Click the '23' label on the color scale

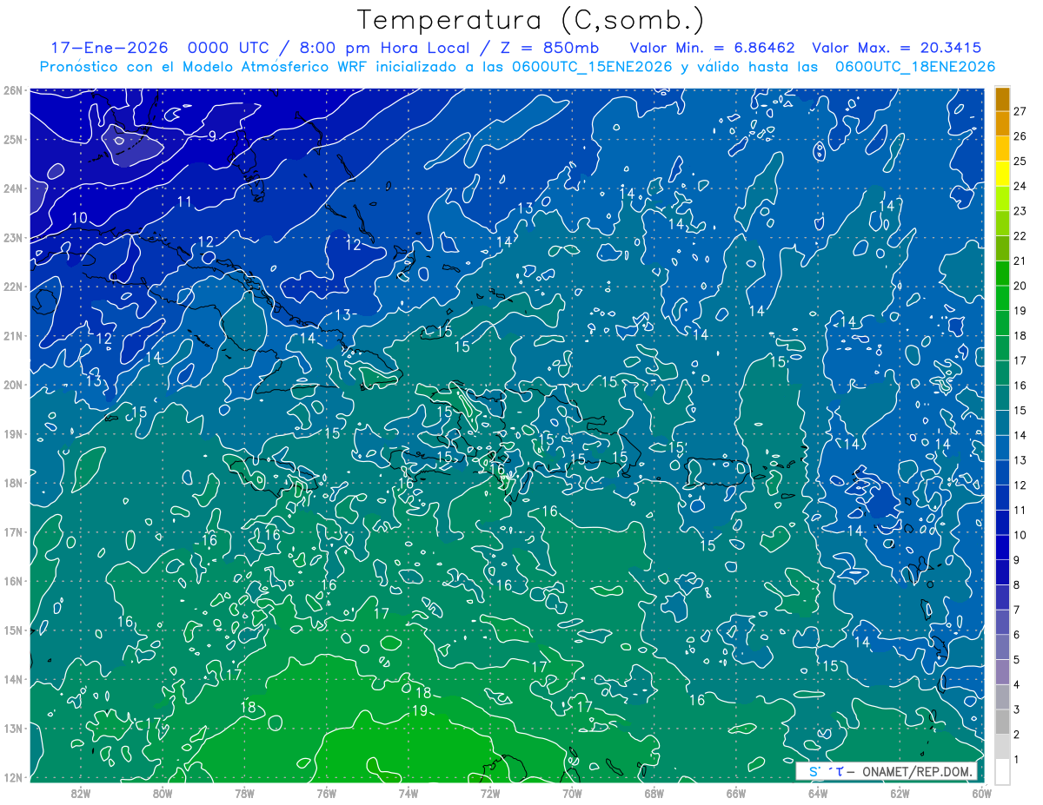click(x=1020, y=211)
